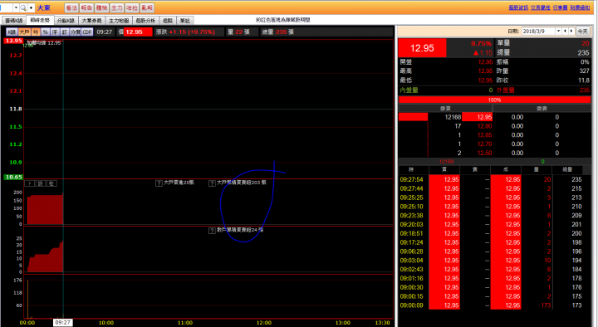The image size is (598, 327).
Task: Click the 註 box in big-holder panel
Action: tap(51, 183)
